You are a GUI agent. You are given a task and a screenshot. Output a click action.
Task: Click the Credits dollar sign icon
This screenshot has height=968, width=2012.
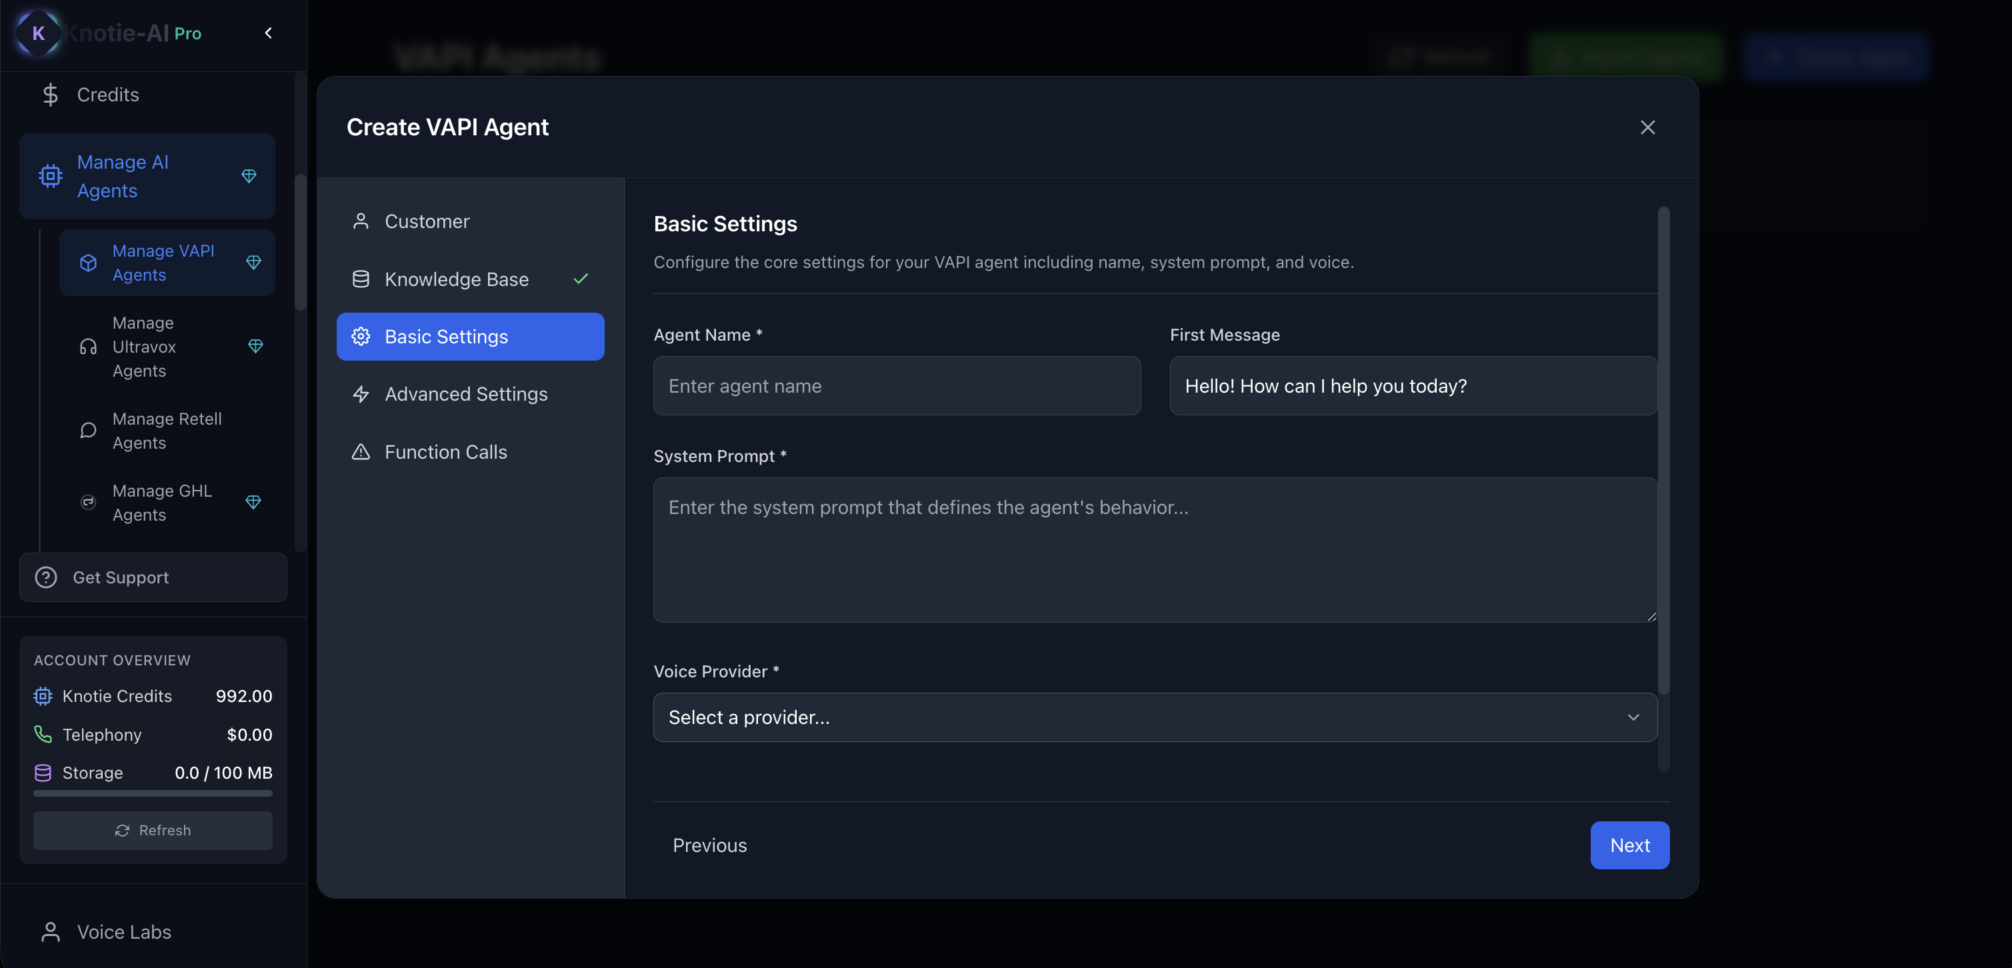click(x=50, y=95)
